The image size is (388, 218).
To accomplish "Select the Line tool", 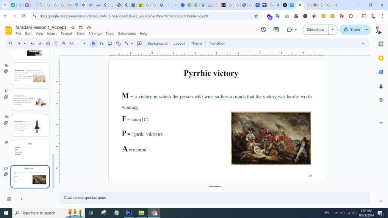I will pos(127,43).
